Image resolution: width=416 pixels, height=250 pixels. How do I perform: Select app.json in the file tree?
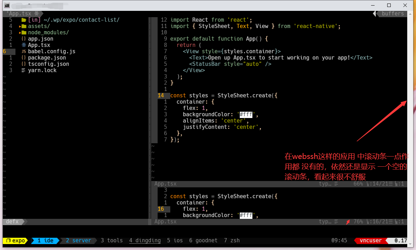[x=41, y=39]
